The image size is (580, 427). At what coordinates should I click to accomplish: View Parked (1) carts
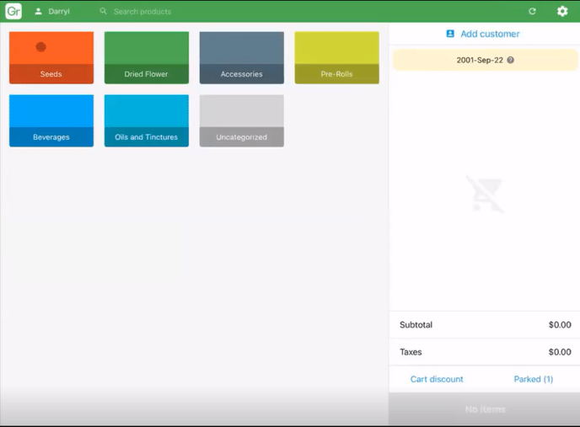(534, 379)
